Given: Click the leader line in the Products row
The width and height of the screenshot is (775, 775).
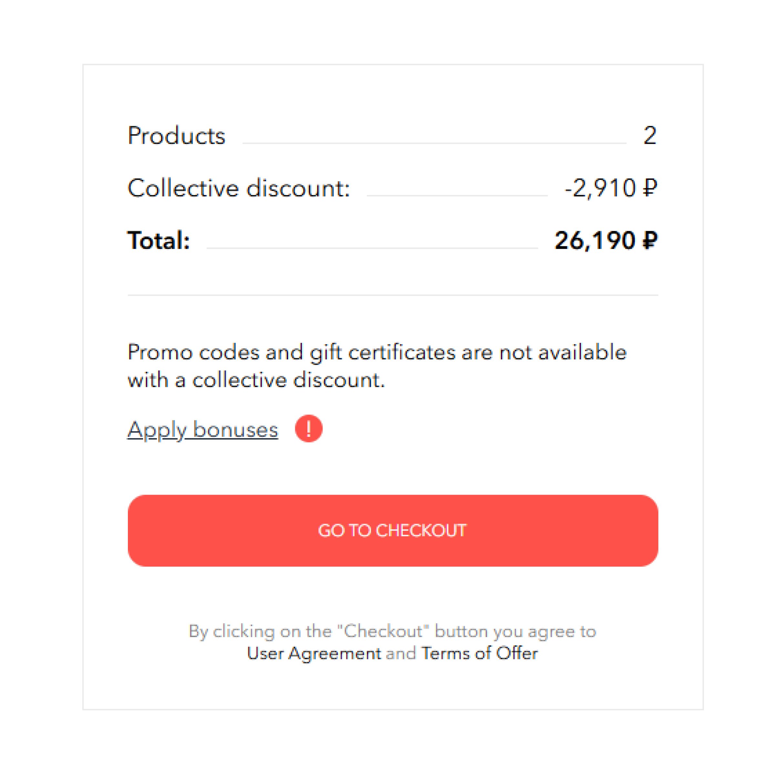Looking at the screenshot, I should click(x=434, y=143).
